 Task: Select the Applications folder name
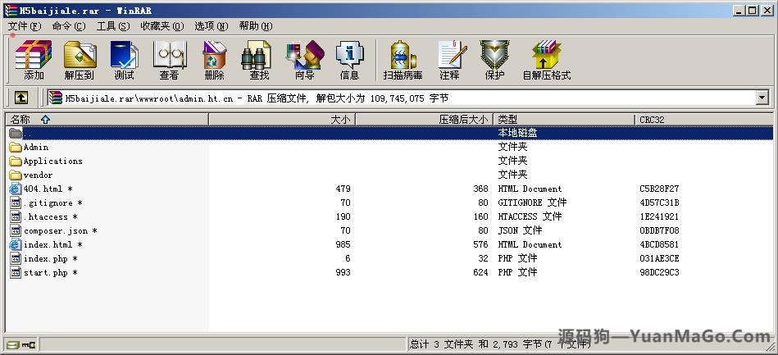(x=52, y=161)
